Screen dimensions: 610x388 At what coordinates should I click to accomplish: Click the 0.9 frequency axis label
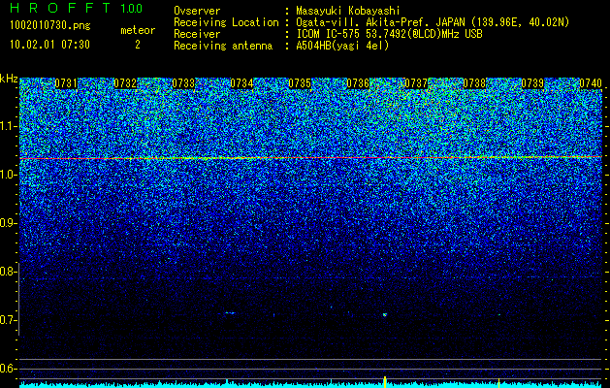click(8, 223)
